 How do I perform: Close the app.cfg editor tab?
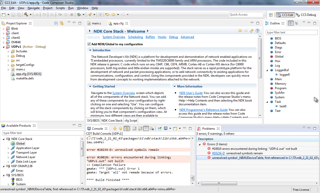pyautogui.click(x=127, y=23)
